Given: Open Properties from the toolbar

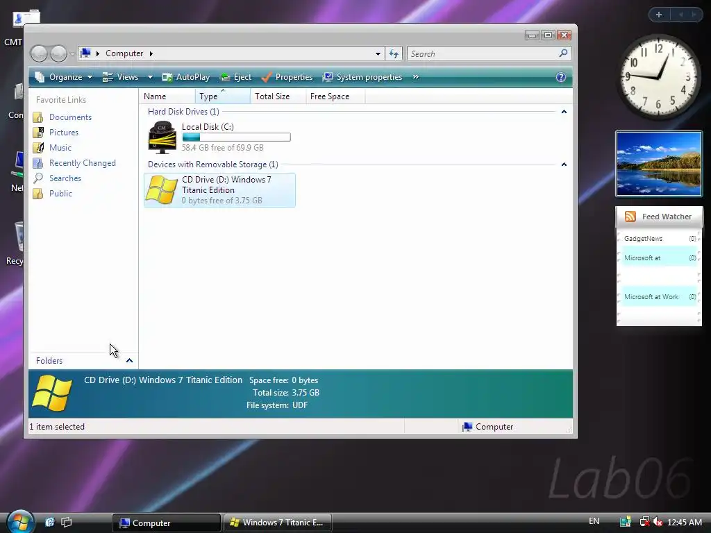Looking at the screenshot, I should (287, 77).
